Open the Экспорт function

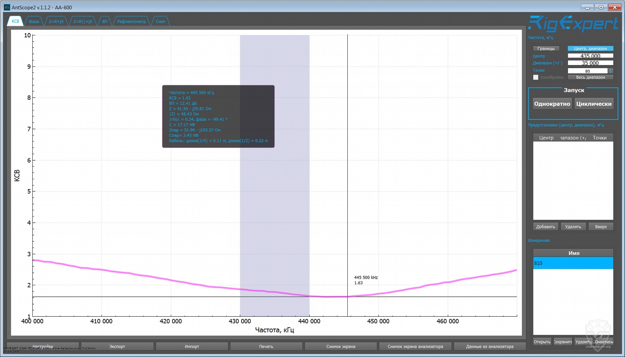(x=117, y=346)
